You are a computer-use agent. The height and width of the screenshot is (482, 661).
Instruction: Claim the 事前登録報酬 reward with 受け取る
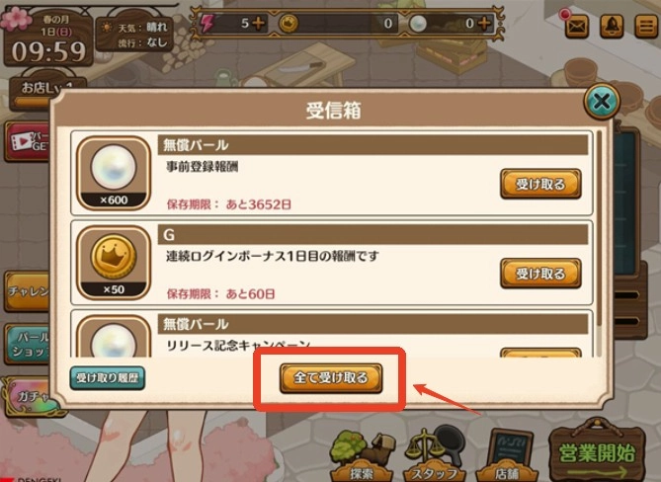[540, 184]
